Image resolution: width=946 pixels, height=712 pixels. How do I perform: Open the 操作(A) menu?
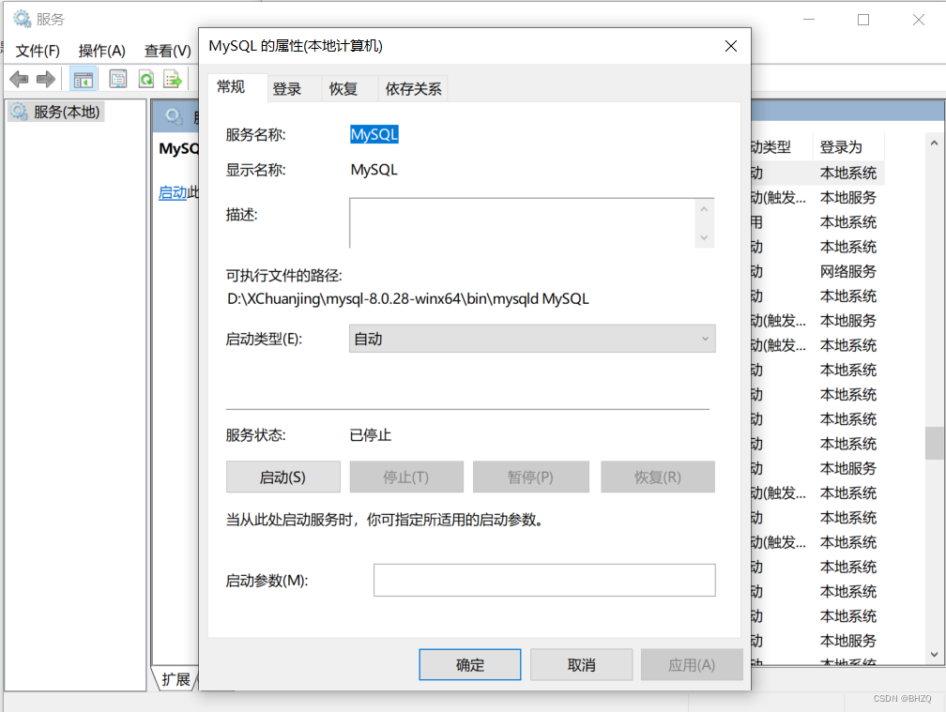coord(102,51)
